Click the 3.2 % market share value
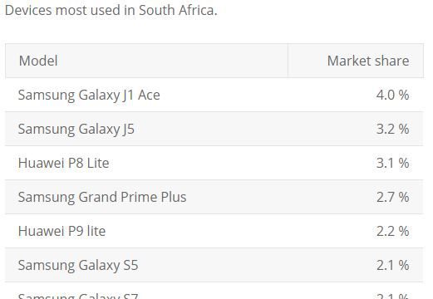Image resolution: width=433 pixels, height=299 pixels. [392, 129]
